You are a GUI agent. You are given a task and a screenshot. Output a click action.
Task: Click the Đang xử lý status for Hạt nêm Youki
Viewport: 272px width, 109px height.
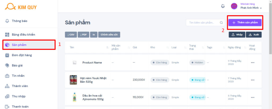point(197,80)
